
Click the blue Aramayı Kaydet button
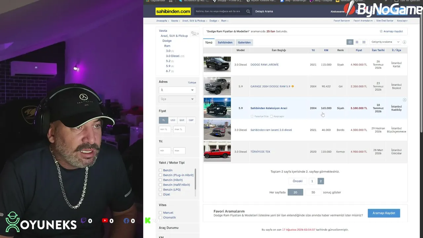384,213
